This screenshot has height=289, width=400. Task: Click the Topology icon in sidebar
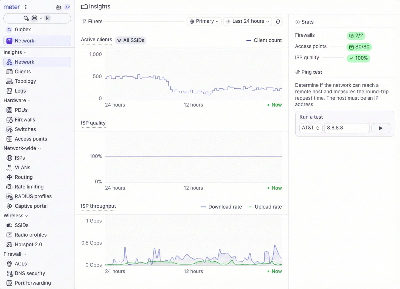click(x=9, y=81)
